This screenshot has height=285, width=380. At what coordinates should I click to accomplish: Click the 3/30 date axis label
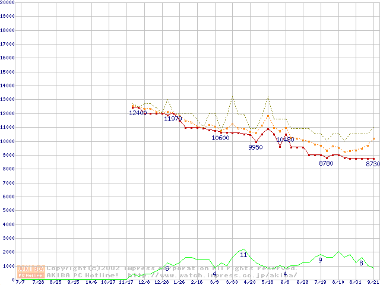click(x=232, y=282)
